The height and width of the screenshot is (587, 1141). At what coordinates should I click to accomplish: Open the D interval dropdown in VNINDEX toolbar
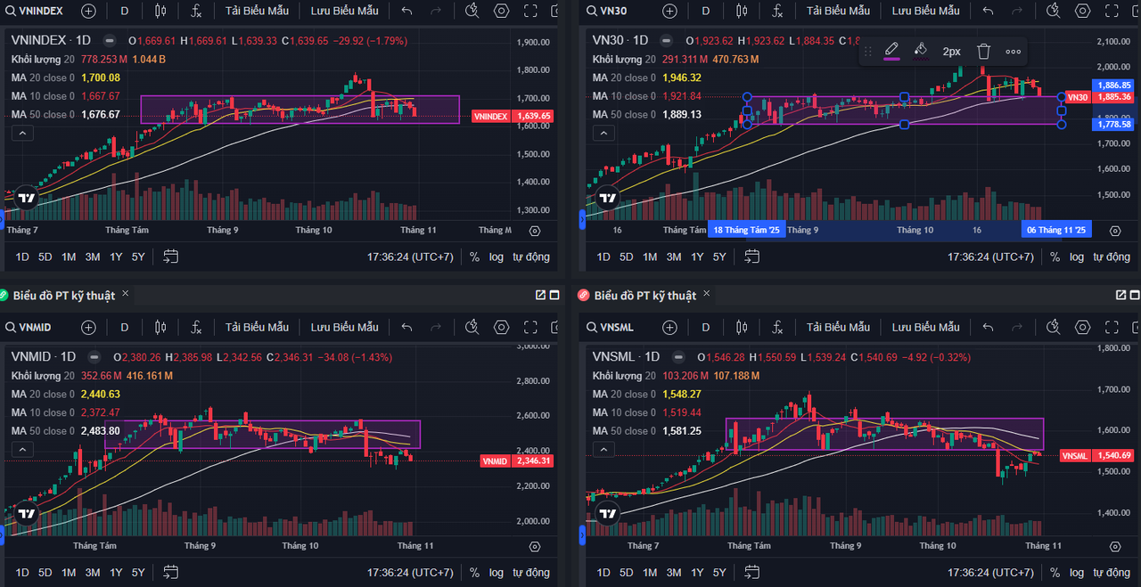coord(125,11)
